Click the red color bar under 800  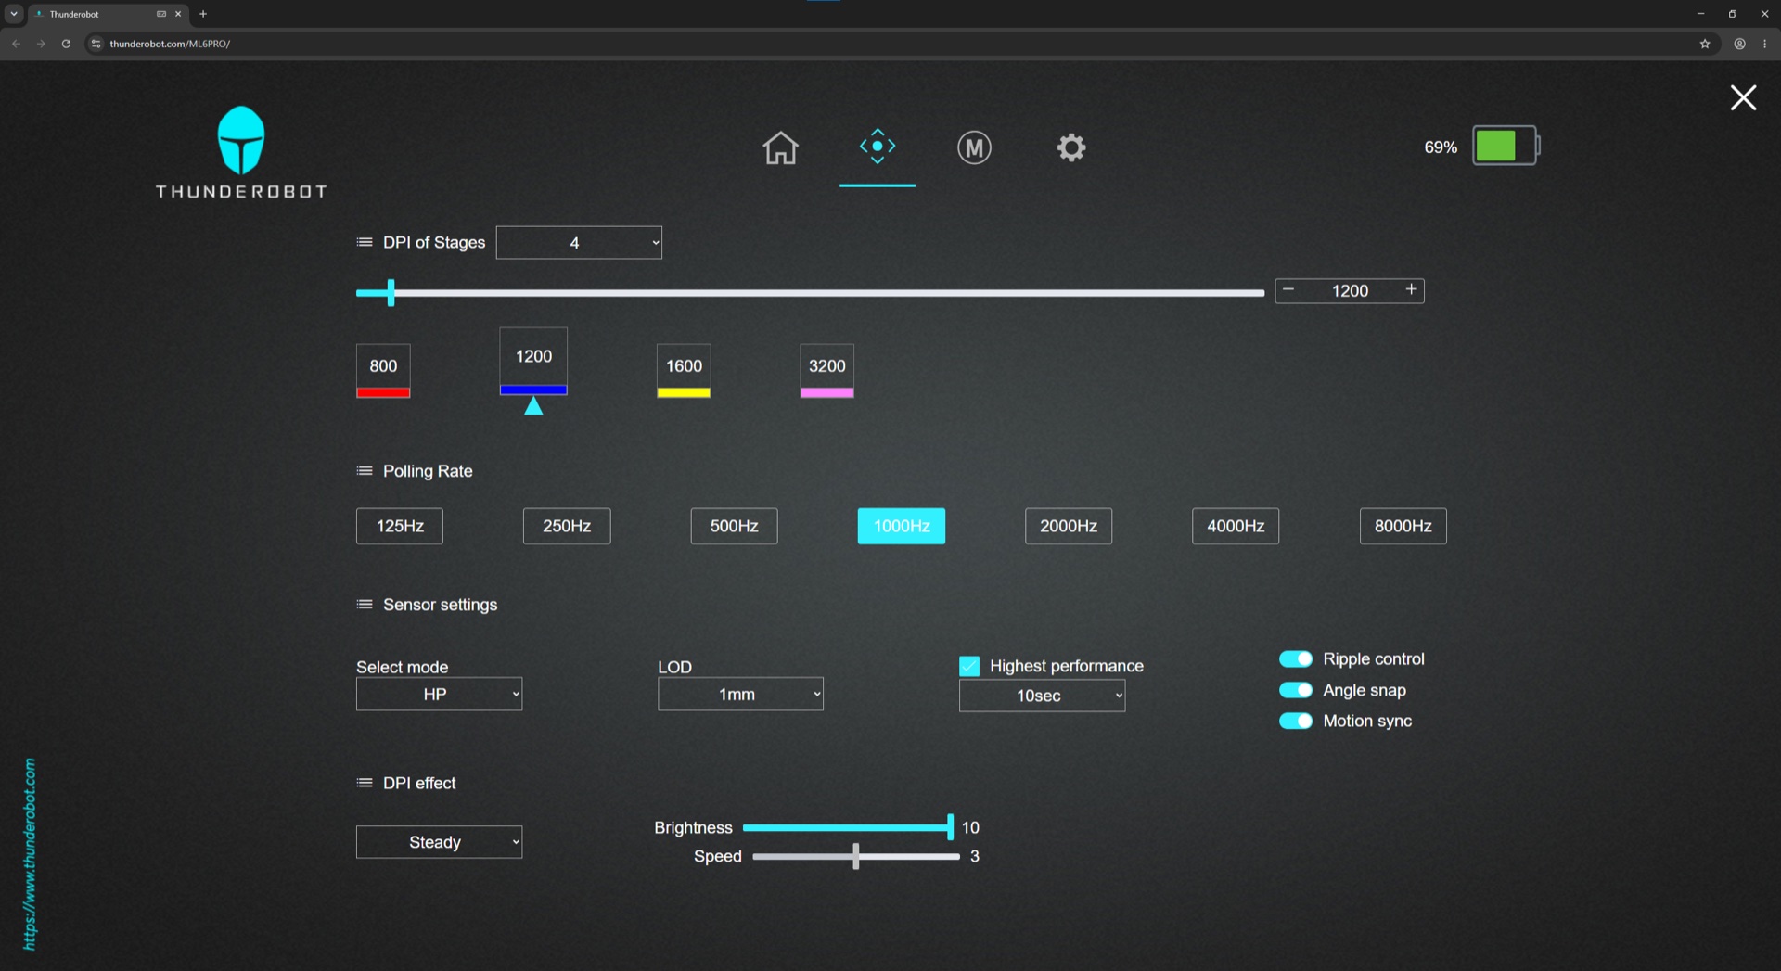383,393
